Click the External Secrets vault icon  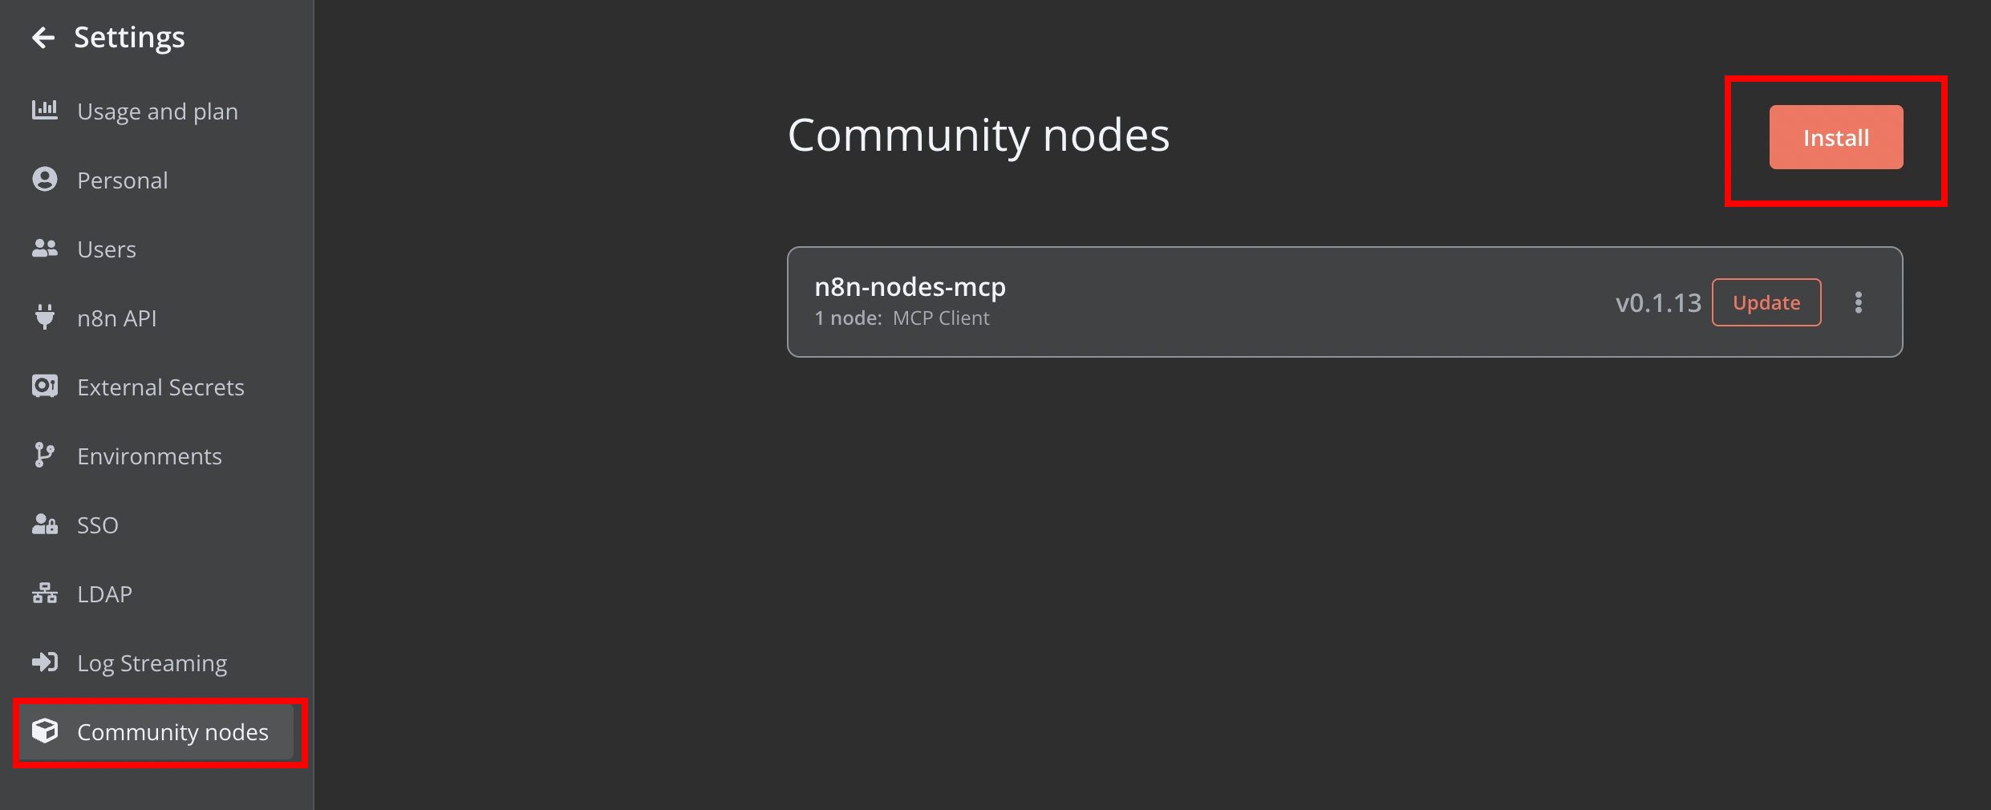45,386
